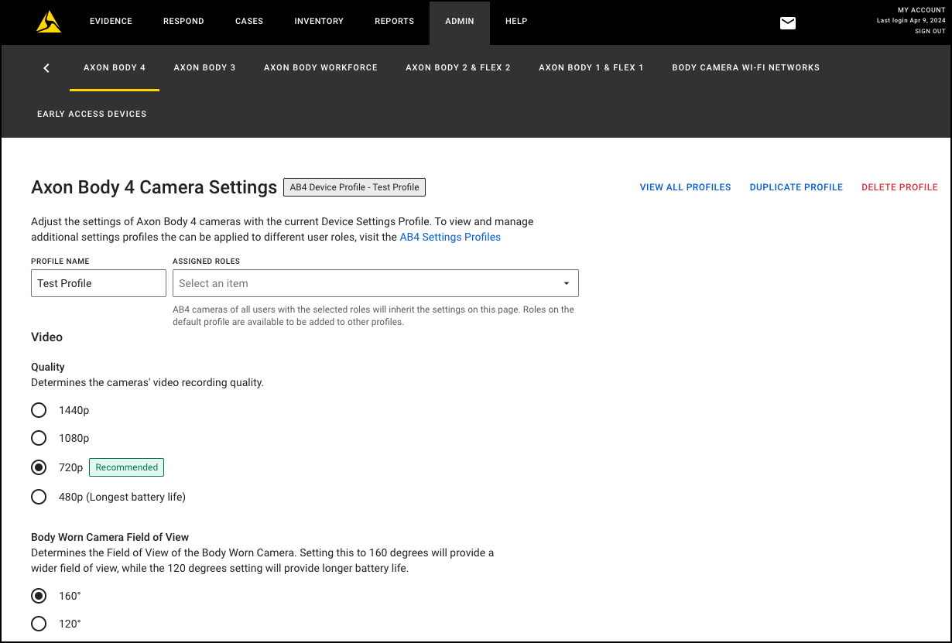
Task: Click View All Profiles link
Action: point(685,187)
